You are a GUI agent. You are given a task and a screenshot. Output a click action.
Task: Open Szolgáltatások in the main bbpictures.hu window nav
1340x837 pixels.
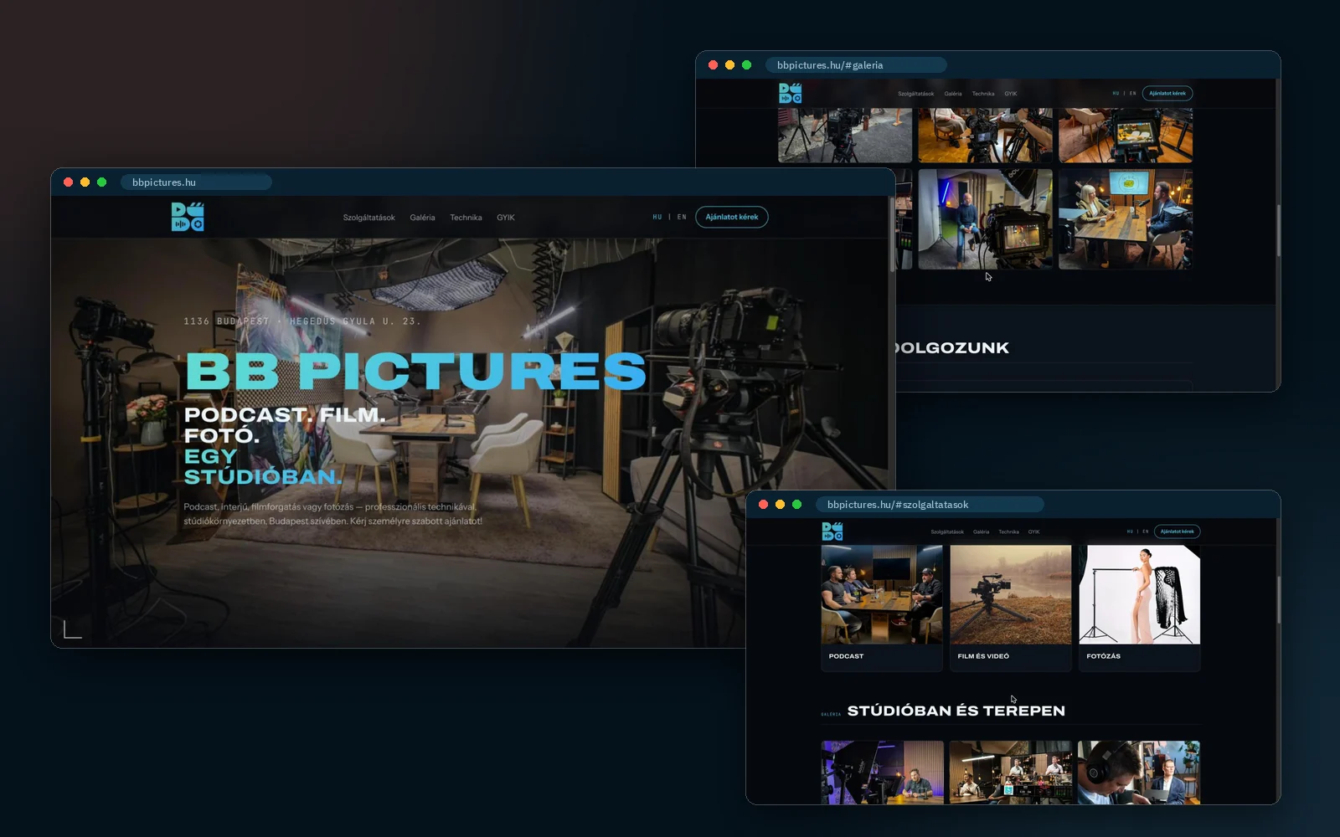[x=368, y=218]
